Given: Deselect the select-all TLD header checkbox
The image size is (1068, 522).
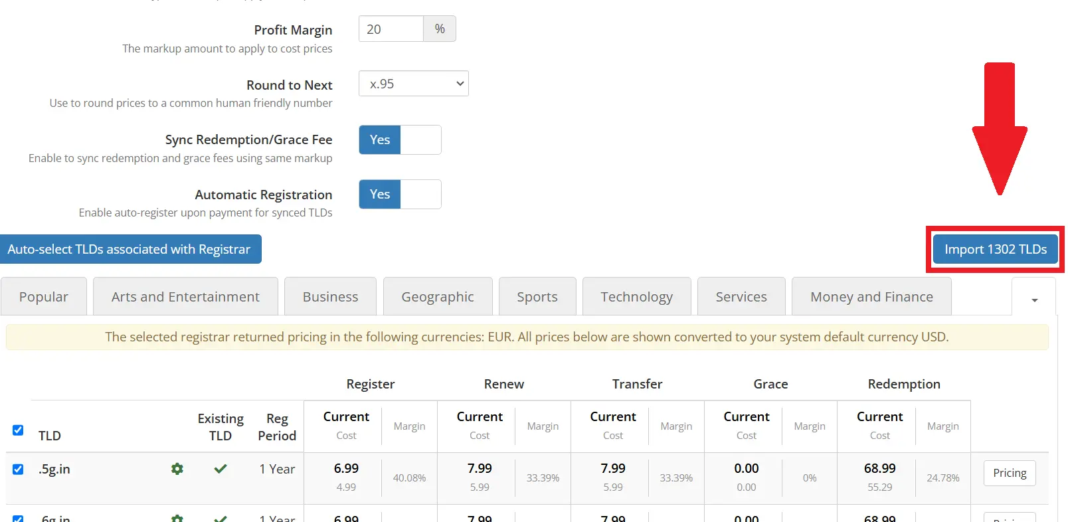Looking at the screenshot, I should (18, 430).
